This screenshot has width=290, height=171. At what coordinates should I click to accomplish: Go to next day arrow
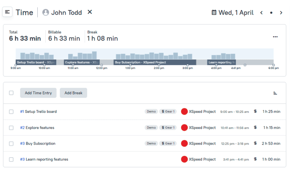point(281,13)
